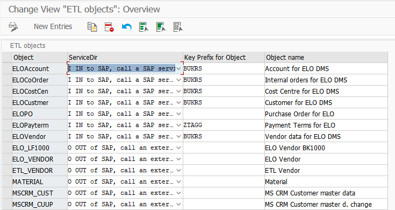Click the ELOCoOrder object cell
Image resolution: width=395 pixels, height=210 pixels.
tap(40, 80)
